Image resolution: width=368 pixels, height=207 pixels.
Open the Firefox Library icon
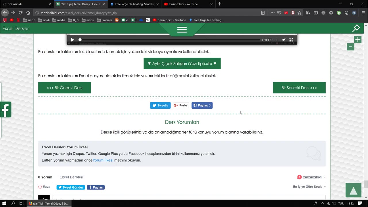click(308, 13)
